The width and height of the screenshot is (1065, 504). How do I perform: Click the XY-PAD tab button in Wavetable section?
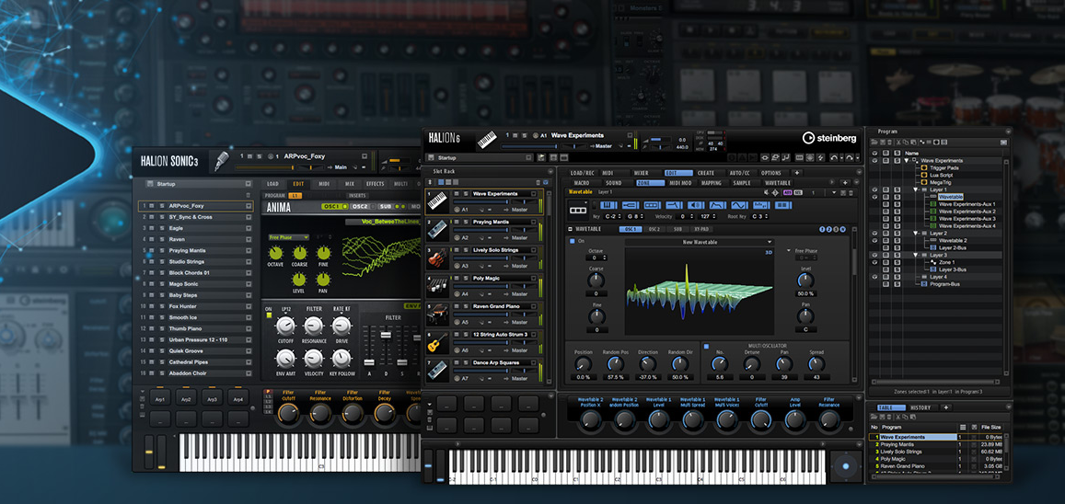702,229
